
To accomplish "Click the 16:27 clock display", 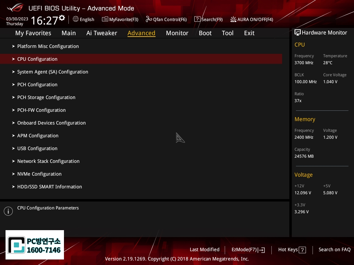I will 44,20.
